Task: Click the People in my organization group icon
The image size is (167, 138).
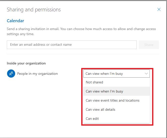Action: 11,74
